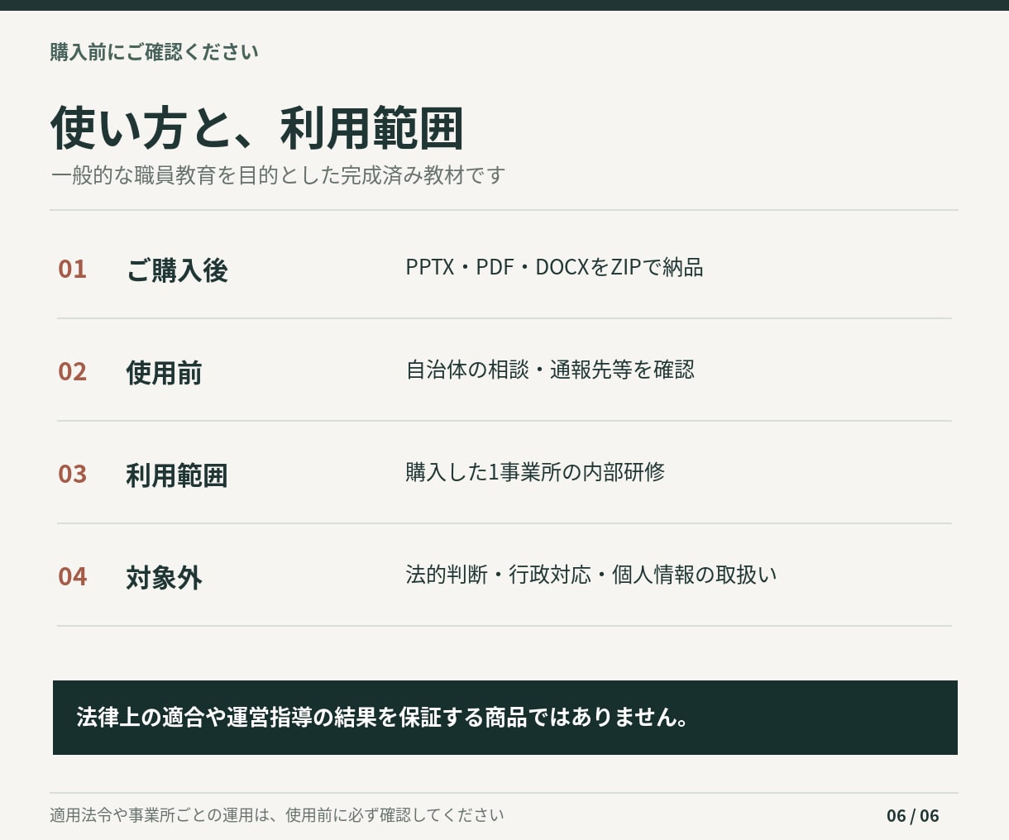Select the 使用前 row label
Screen dimensions: 1009x840
point(164,373)
